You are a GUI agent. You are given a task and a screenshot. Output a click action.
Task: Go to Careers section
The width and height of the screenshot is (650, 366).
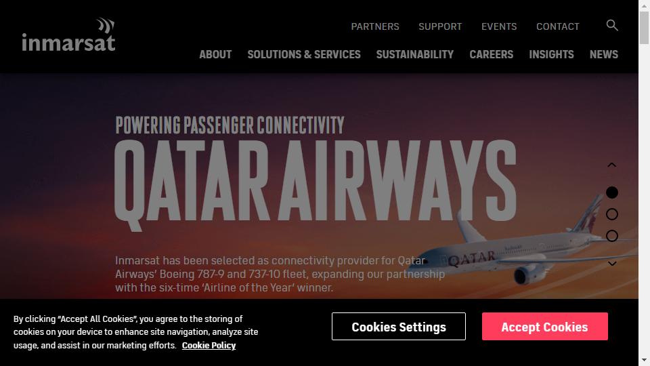492,54
